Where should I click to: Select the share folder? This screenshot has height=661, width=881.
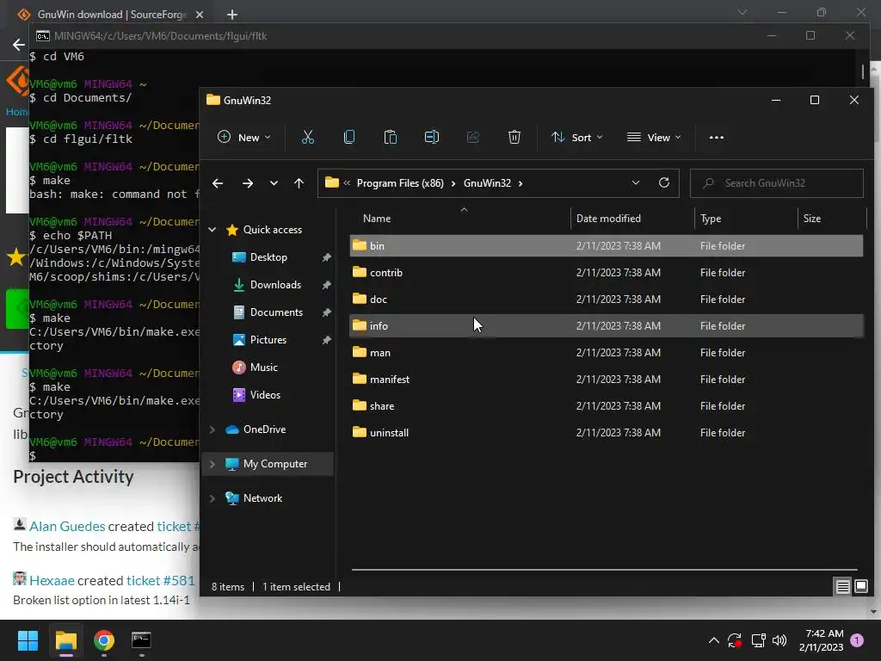pyautogui.click(x=607, y=406)
